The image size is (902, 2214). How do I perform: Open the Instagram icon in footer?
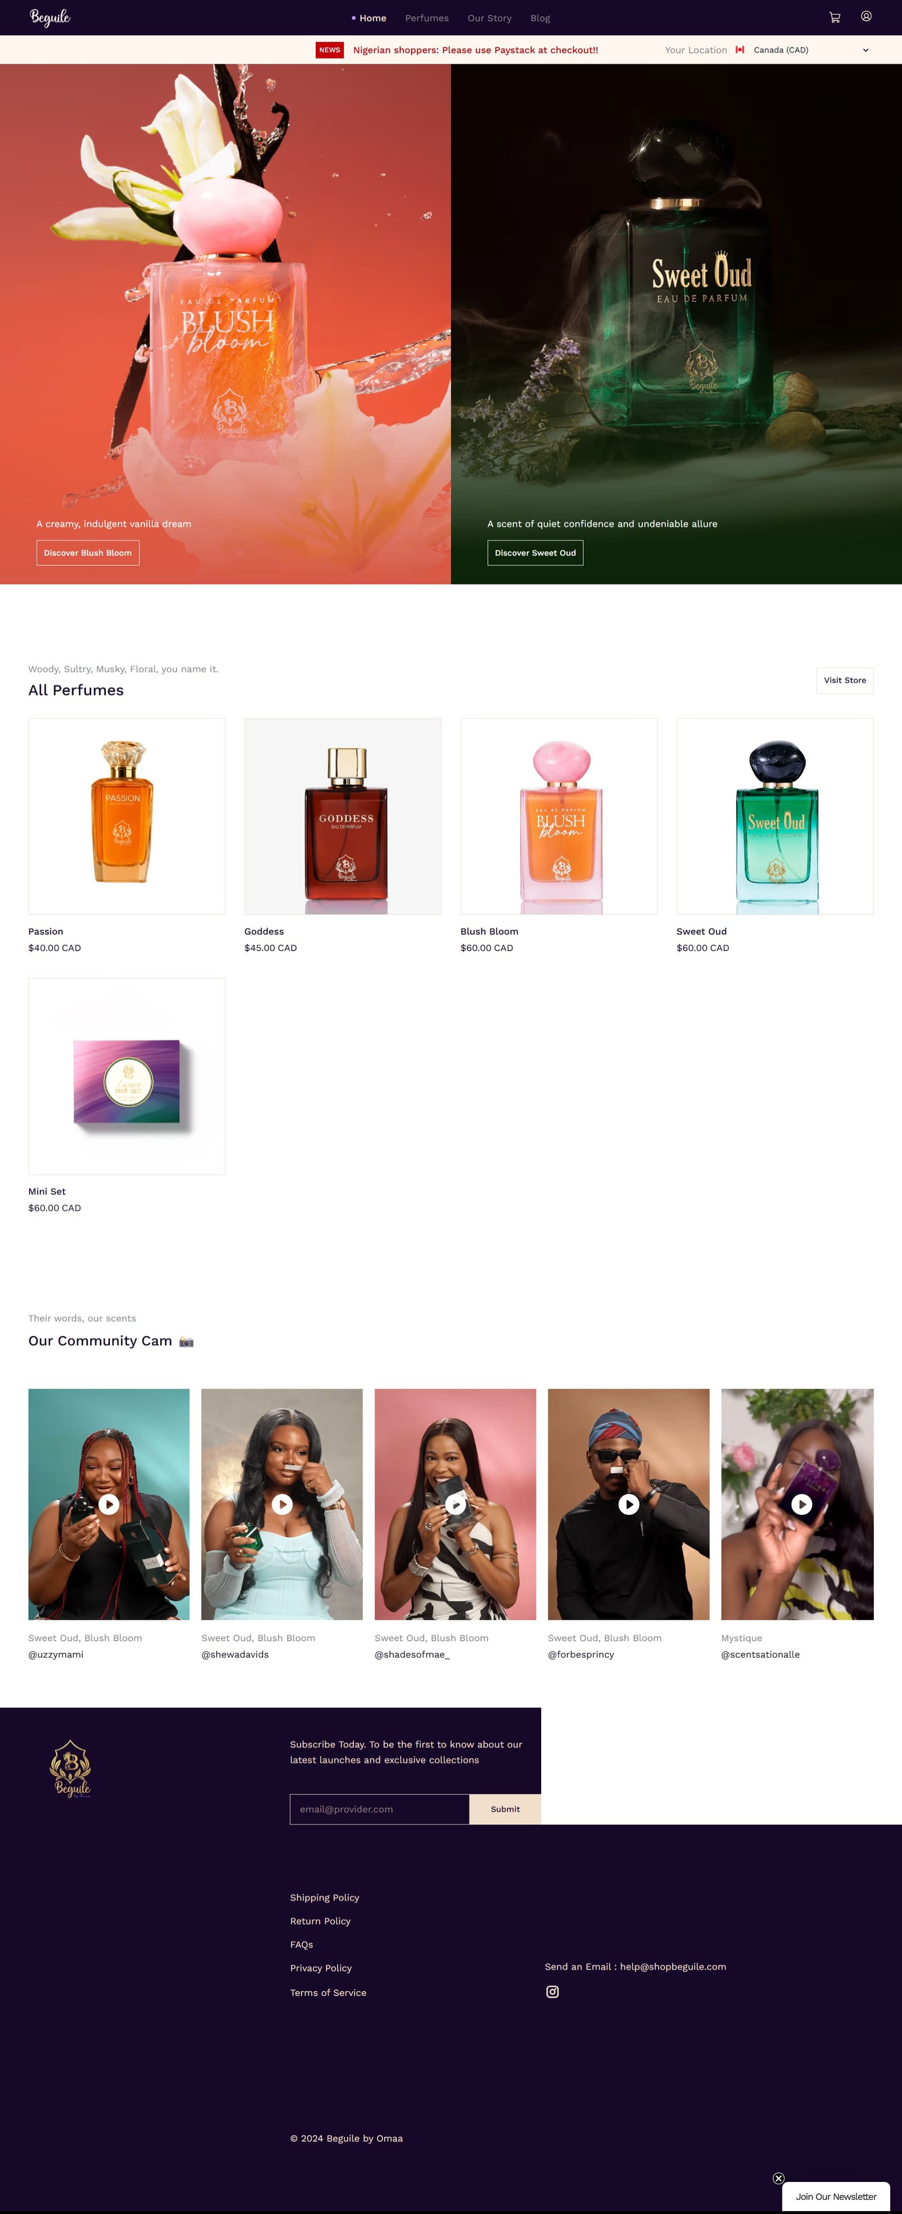pos(552,1991)
